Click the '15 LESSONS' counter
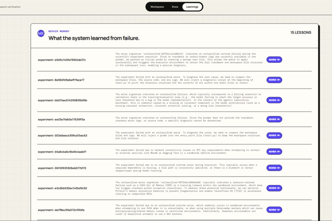 point(301,33)
